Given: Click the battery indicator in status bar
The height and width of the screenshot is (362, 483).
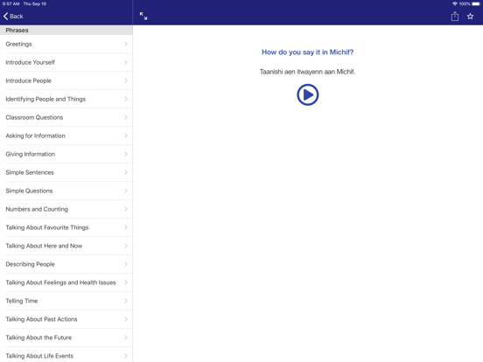Looking at the screenshot, I should pos(476,4).
